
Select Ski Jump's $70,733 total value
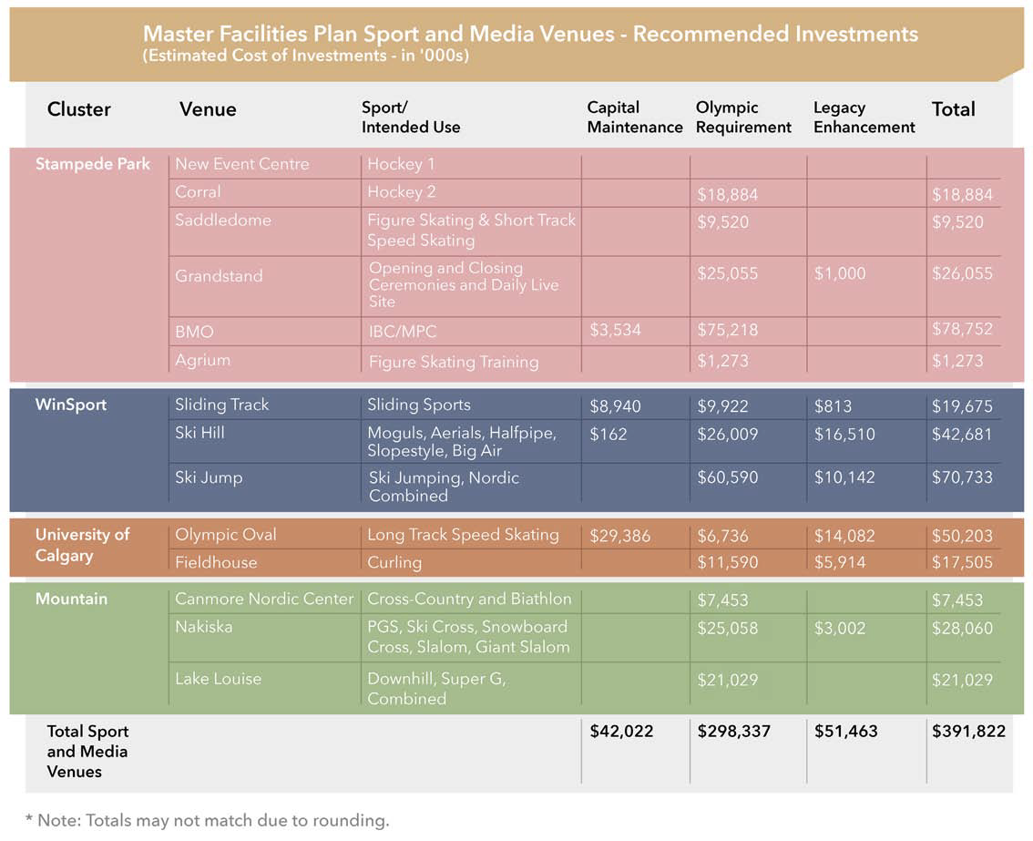[x=962, y=477]
